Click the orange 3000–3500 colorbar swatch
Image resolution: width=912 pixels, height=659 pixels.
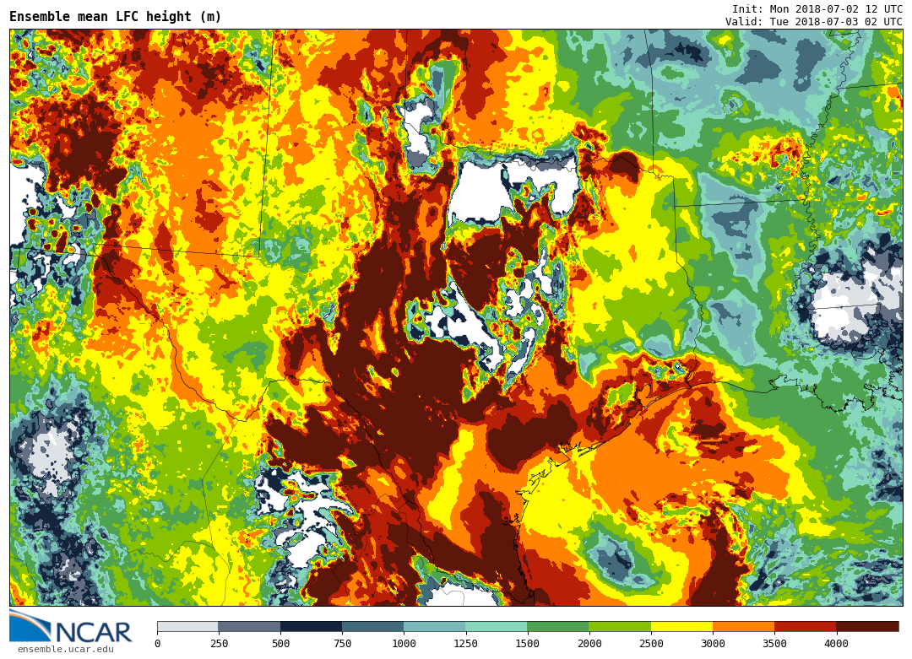click(x=743, y=626)
